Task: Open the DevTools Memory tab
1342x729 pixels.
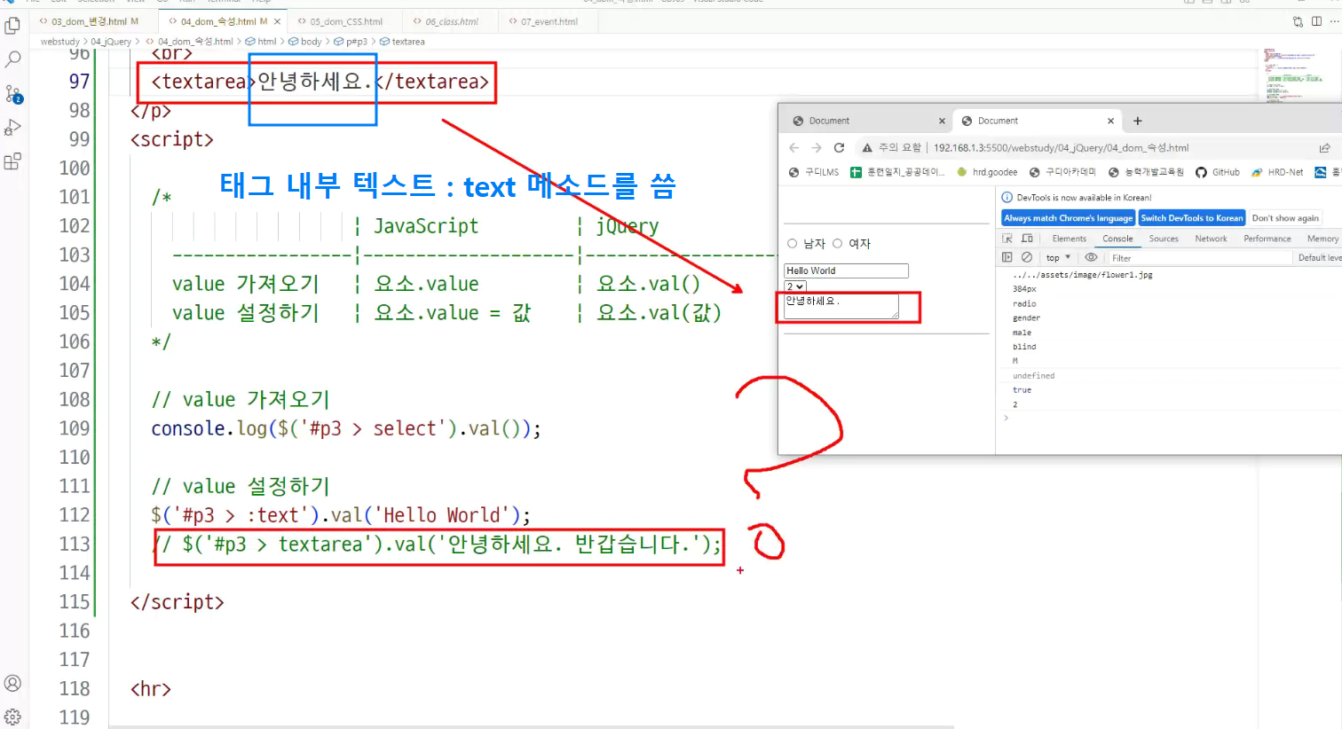Action: 1322,239
